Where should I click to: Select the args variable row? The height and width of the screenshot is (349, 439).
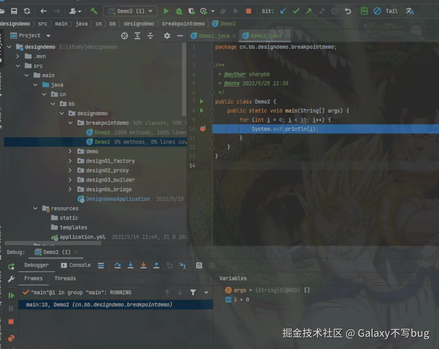(x=267, y=290)
